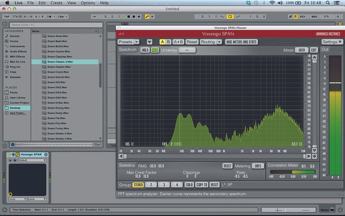Open the Routing dropdown menu
345x216 pixels.
click(x=211, y=42)
